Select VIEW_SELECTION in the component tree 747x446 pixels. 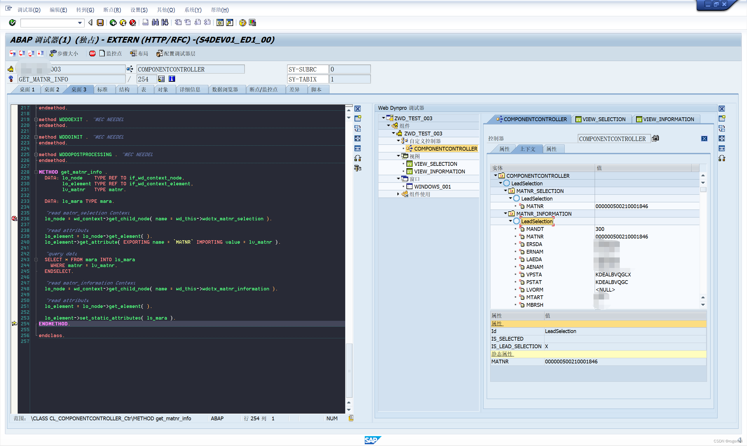436,164
